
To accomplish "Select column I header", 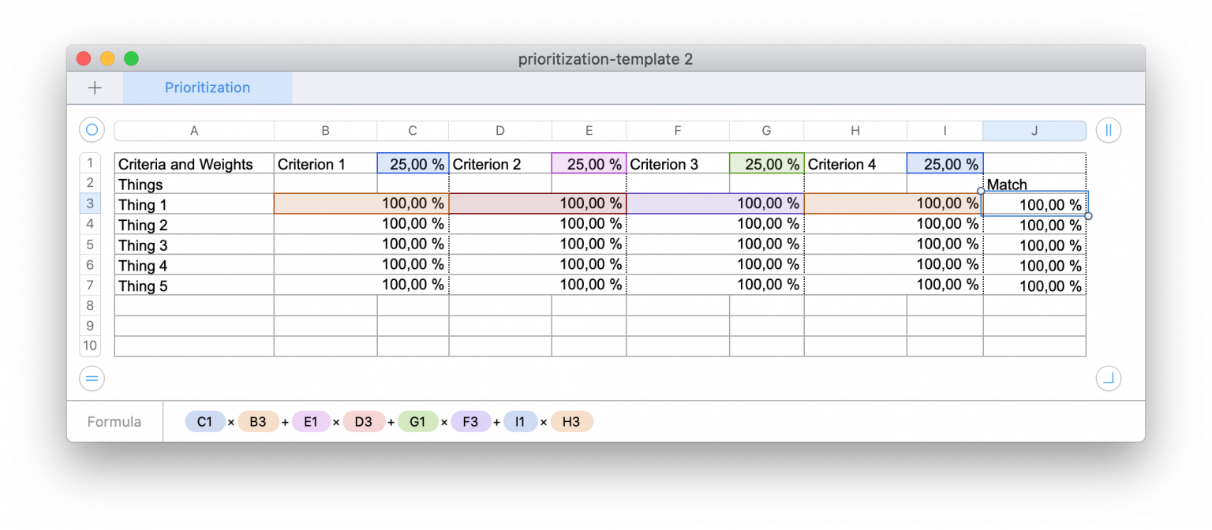I will click(x=945, y=131).
